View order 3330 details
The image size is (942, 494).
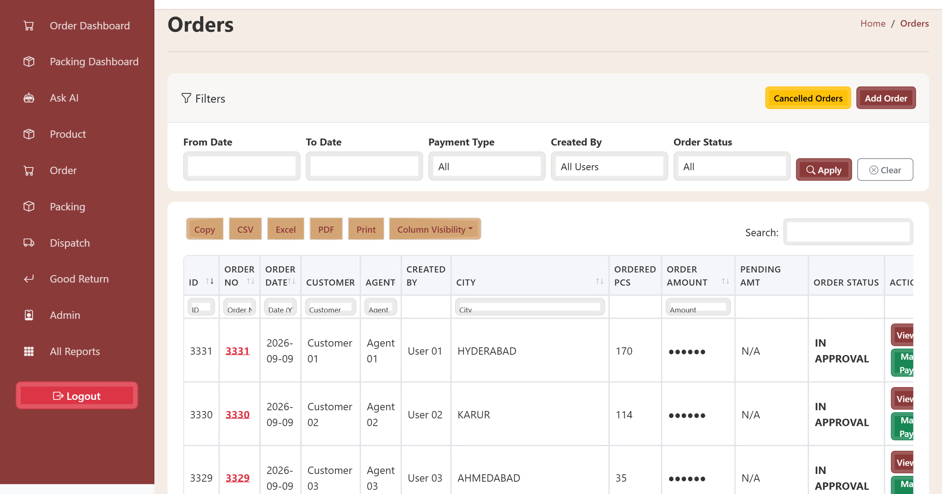click(902, 399)
